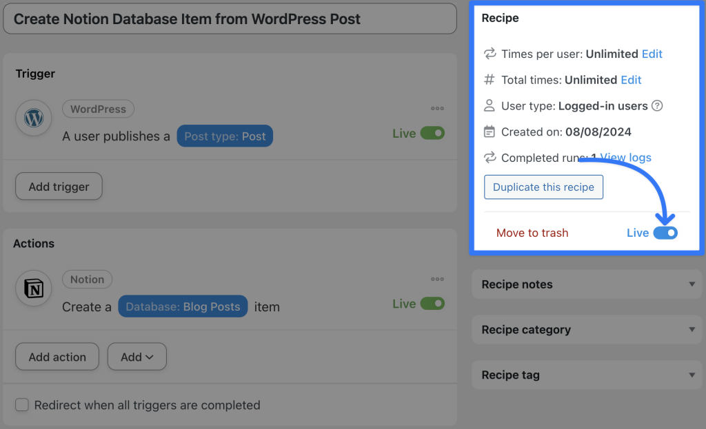Screen dimensions: 706x429
Task: Edit the Total times limit
Action: [x=631, y=80]
